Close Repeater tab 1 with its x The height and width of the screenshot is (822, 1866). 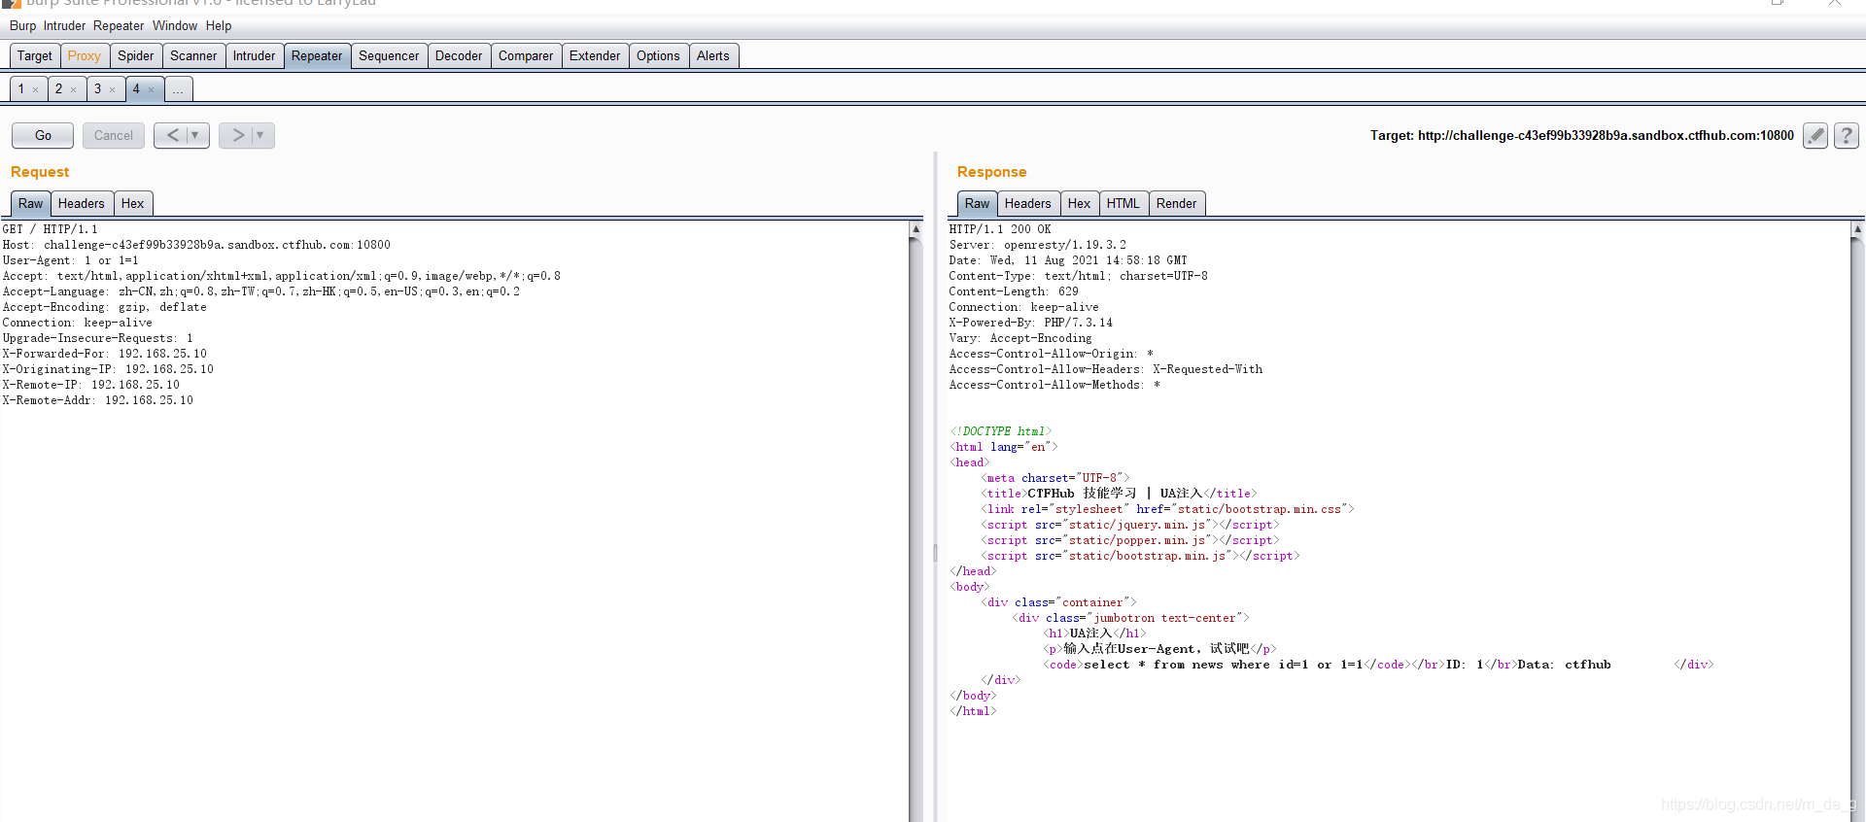click(x=36, y=89)
